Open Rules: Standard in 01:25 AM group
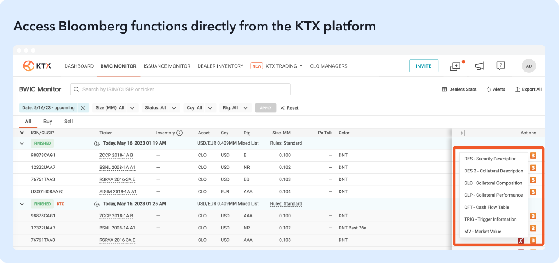This screenshot has width=559, height=263. pyautogui.click(x=286, y=204)
